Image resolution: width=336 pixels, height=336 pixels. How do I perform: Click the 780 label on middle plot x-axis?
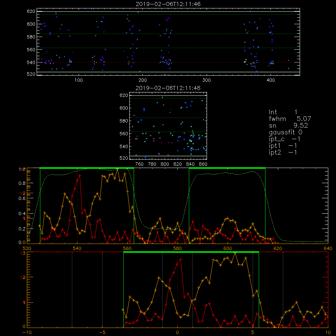pos(152,164)
